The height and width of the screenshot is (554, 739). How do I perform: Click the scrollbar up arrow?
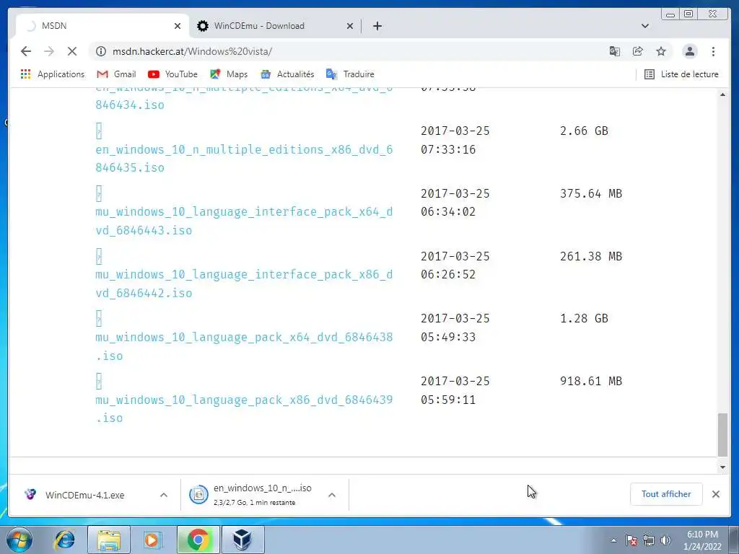[722, 94]
